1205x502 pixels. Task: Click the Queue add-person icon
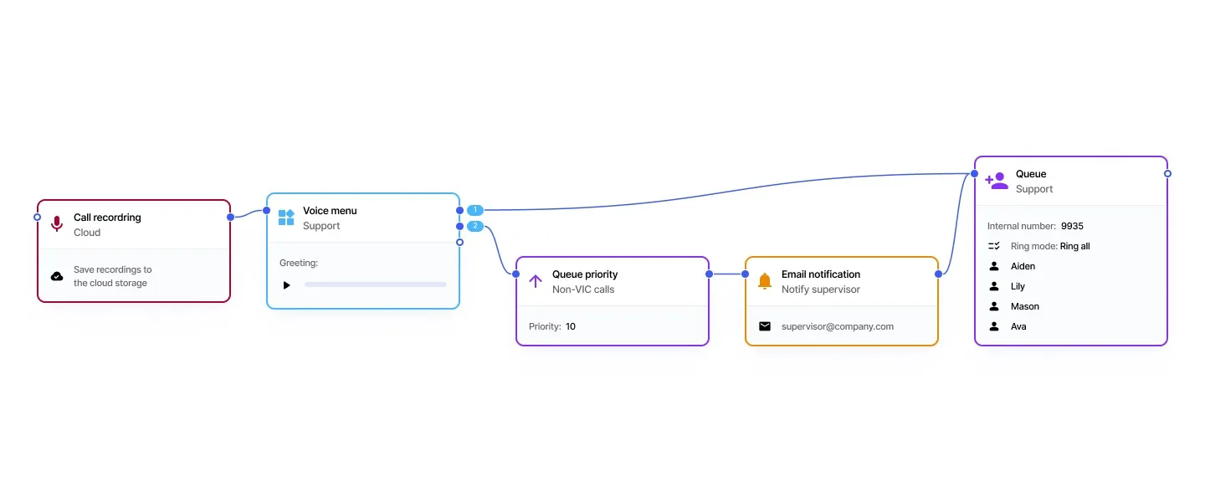click(996, 181)
